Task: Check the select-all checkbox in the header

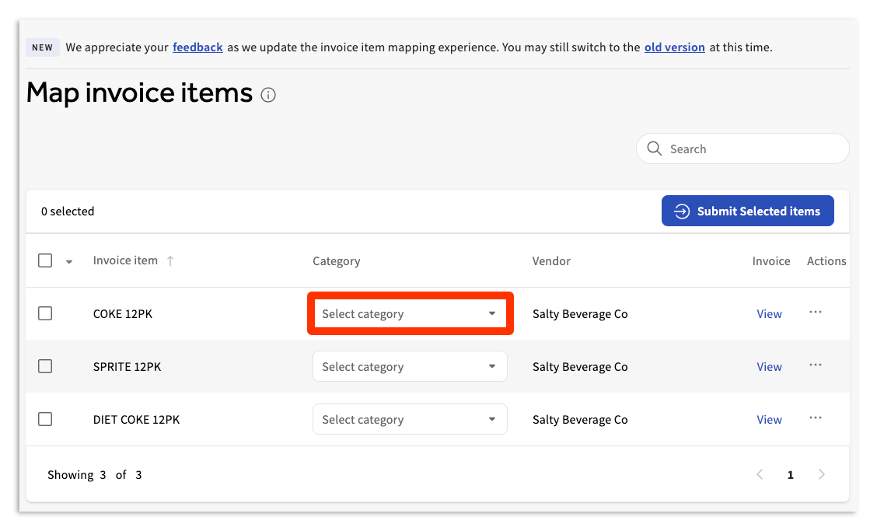Action: 45,260
